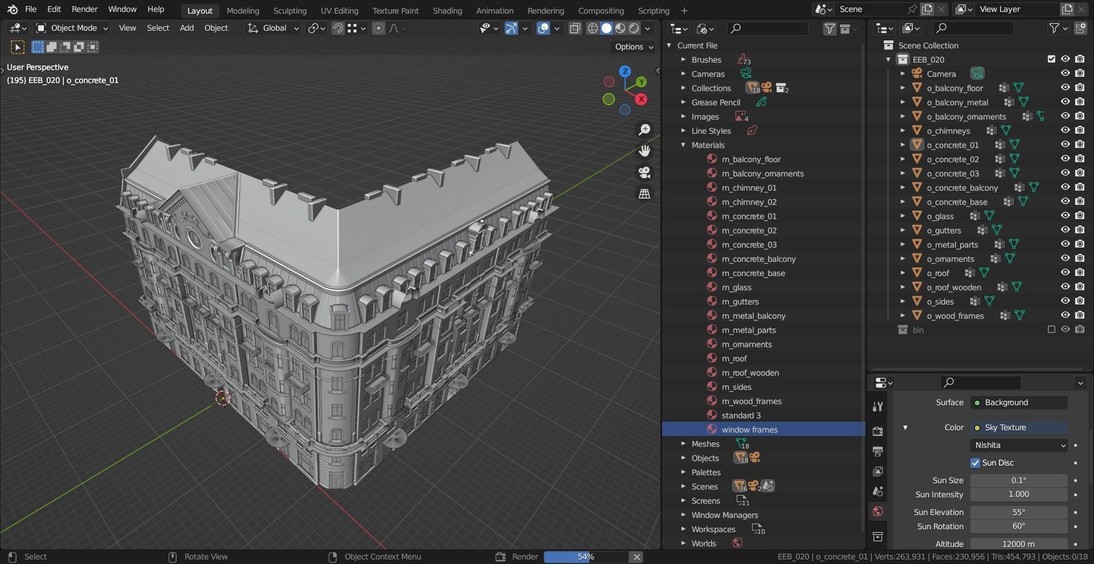This screenshot has height=564, width=1094.
Task: Open the Add menu in viewport header
Action: [186, 28]
